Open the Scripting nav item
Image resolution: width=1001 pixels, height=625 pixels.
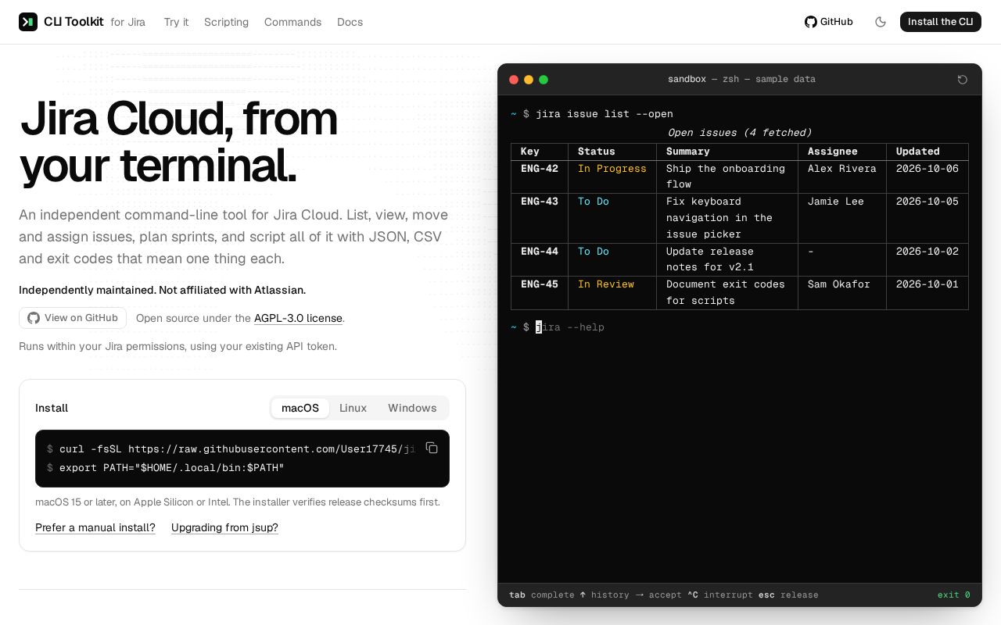[226, 22]
